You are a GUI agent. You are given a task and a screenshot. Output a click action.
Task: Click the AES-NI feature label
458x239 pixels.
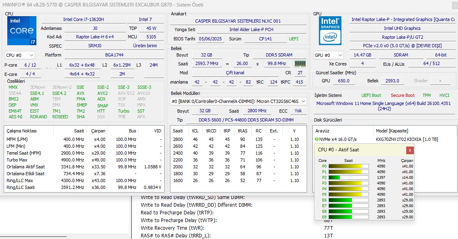[x=15, y=117]
